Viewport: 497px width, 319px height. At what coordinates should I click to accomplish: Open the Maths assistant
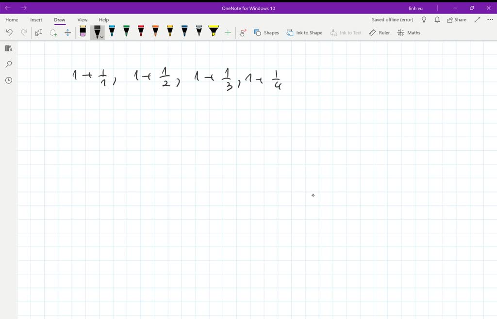click(409, 32)
